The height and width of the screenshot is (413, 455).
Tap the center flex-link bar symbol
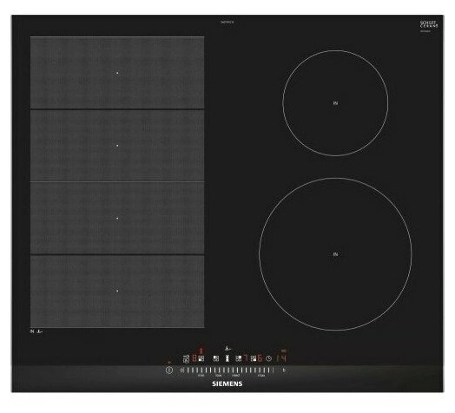tap(227, 358)
